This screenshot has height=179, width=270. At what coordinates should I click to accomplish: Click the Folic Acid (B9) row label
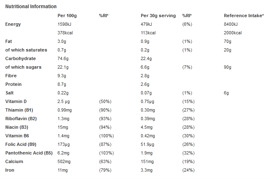click(x=22, y=144)
